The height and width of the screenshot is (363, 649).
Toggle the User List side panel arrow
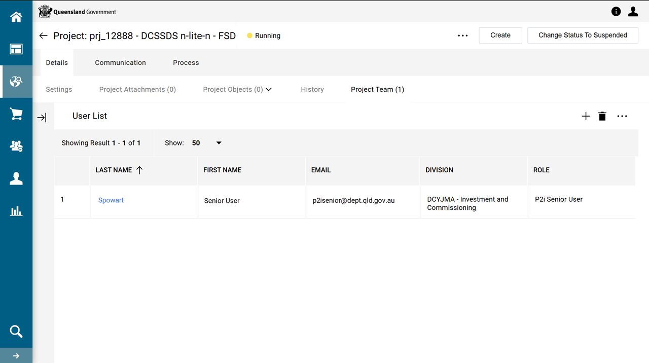[x=42, y=118]
